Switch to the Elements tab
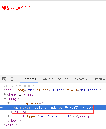 (29, 79)
